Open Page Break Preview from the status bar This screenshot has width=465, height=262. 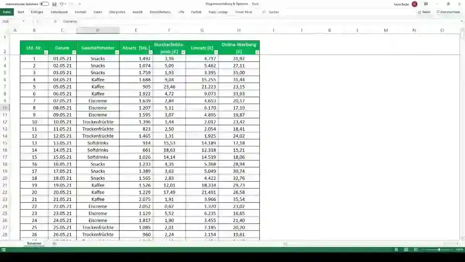pos(416,249)
